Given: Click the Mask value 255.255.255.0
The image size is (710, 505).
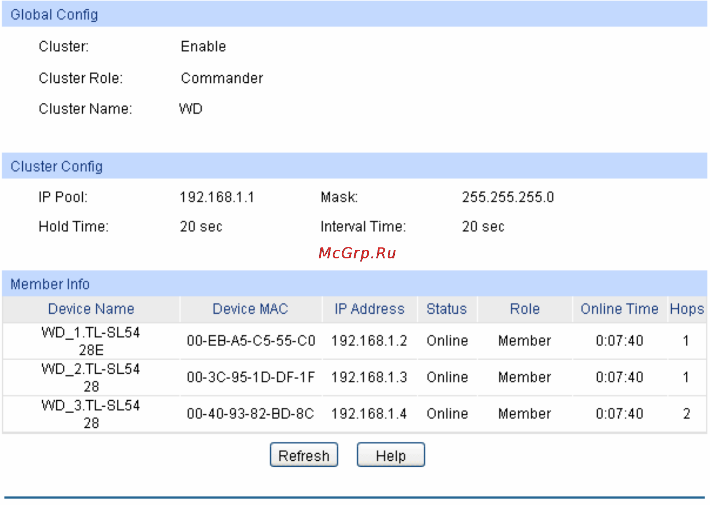Looking at the screenshot, I should pos(508,197).
